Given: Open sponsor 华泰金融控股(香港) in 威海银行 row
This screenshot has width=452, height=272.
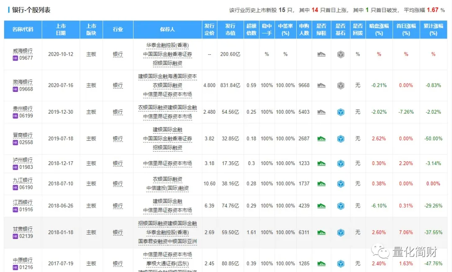Looking at the screenshot, I should (167, 46).
